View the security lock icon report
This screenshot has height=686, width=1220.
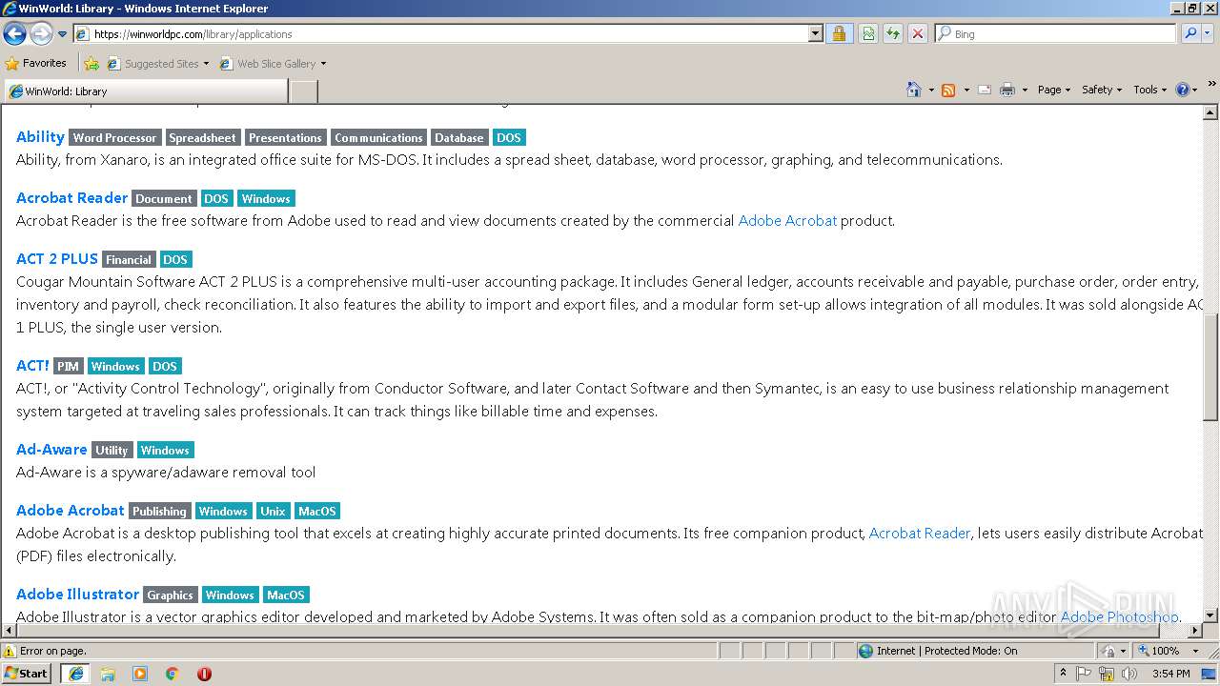point(839,34)
